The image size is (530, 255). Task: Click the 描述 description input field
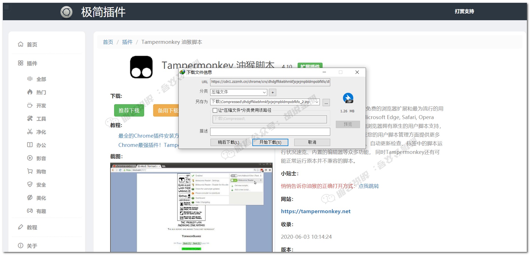point(270,131)
